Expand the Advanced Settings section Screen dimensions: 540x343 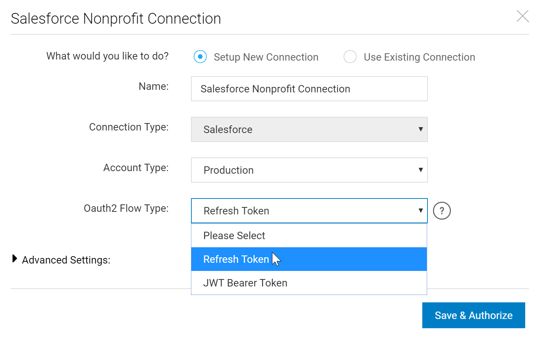(x=15, y=259)
